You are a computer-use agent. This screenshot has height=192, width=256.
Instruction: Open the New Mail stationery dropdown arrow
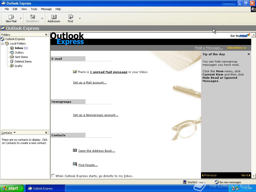pyautogui.click(x=20, y=18)
